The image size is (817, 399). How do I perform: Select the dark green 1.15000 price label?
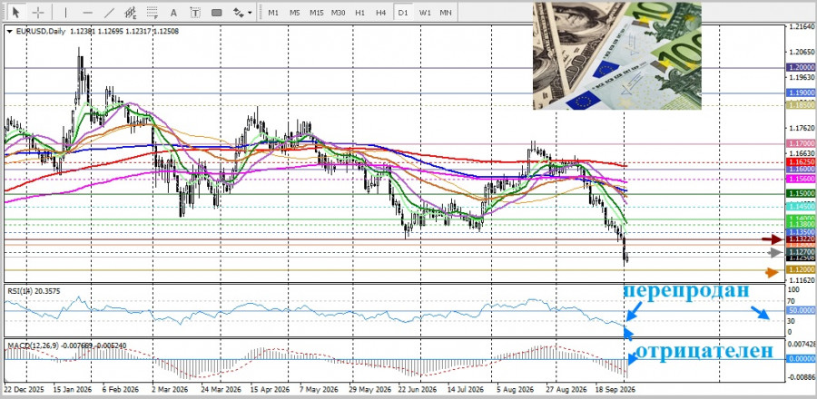pos(801,194)
